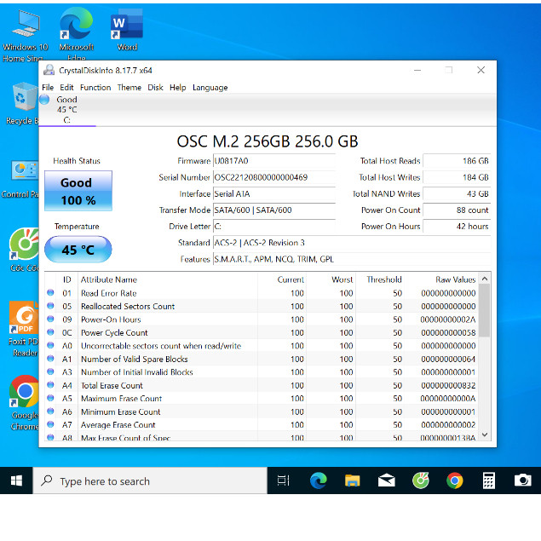Click the CrystalDiskInfo title bar icon
Viewport: 541px width, 541px height.
pos(49,70)
